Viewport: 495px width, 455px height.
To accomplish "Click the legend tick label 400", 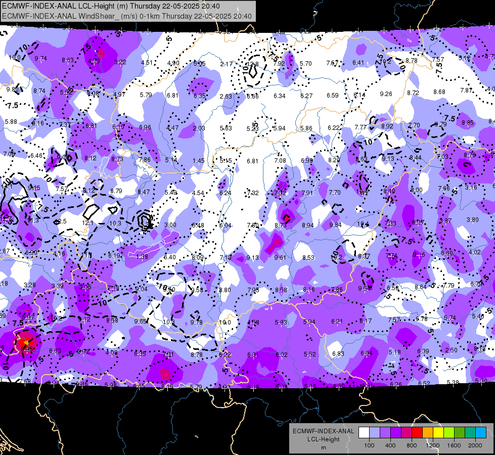I will click(x=390, y=445).
